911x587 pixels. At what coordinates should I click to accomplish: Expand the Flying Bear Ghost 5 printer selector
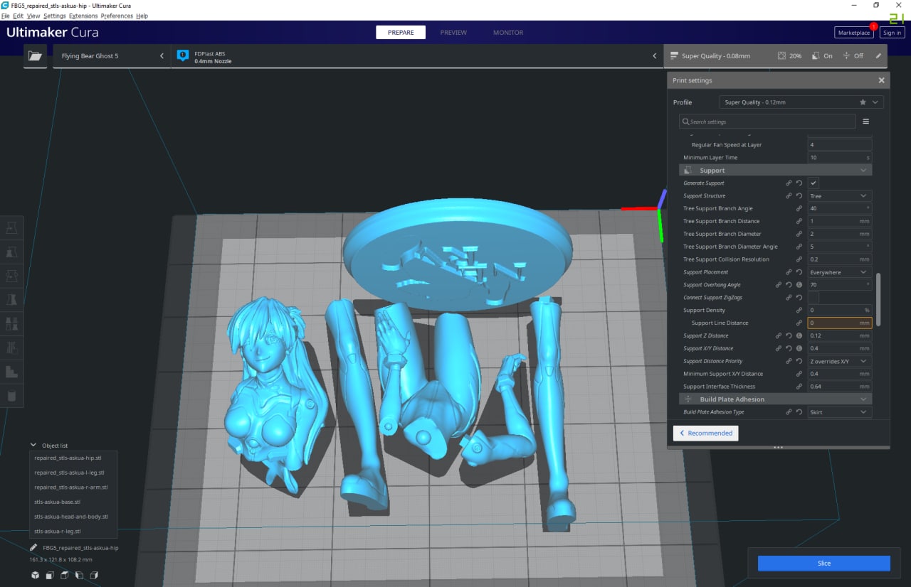point(112,55)
